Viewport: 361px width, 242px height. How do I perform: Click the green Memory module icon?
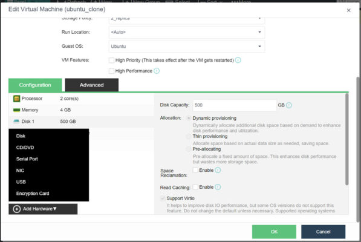click(x=16, y=110)
